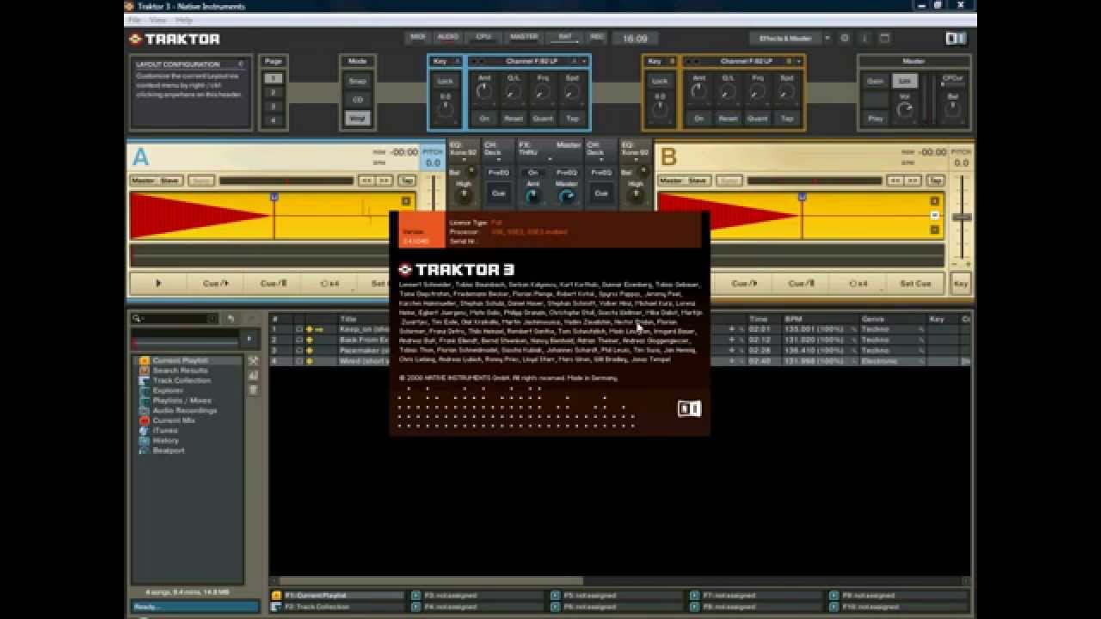
Task: Click deck A Cue/Play button
Action: point(215,283)
